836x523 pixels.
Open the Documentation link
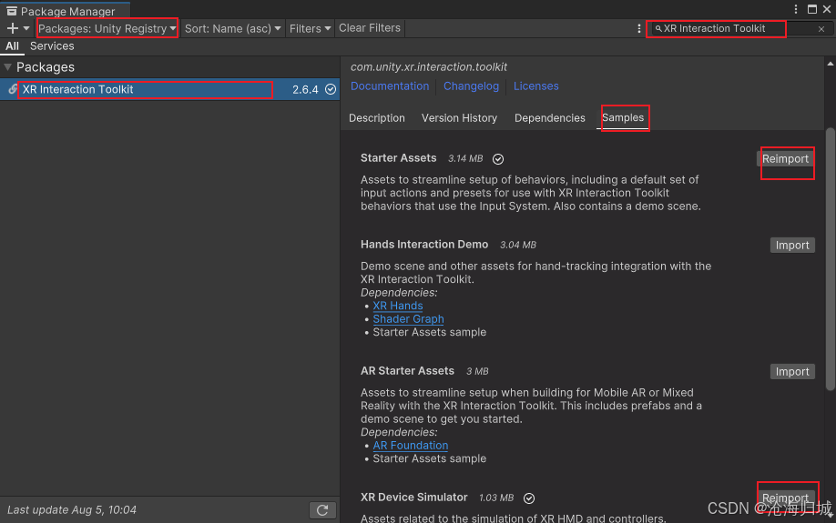390,86
